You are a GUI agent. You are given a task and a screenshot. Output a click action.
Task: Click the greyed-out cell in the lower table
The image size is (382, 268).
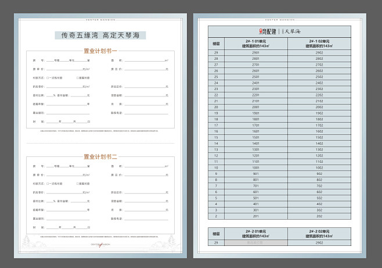(256, 243)
